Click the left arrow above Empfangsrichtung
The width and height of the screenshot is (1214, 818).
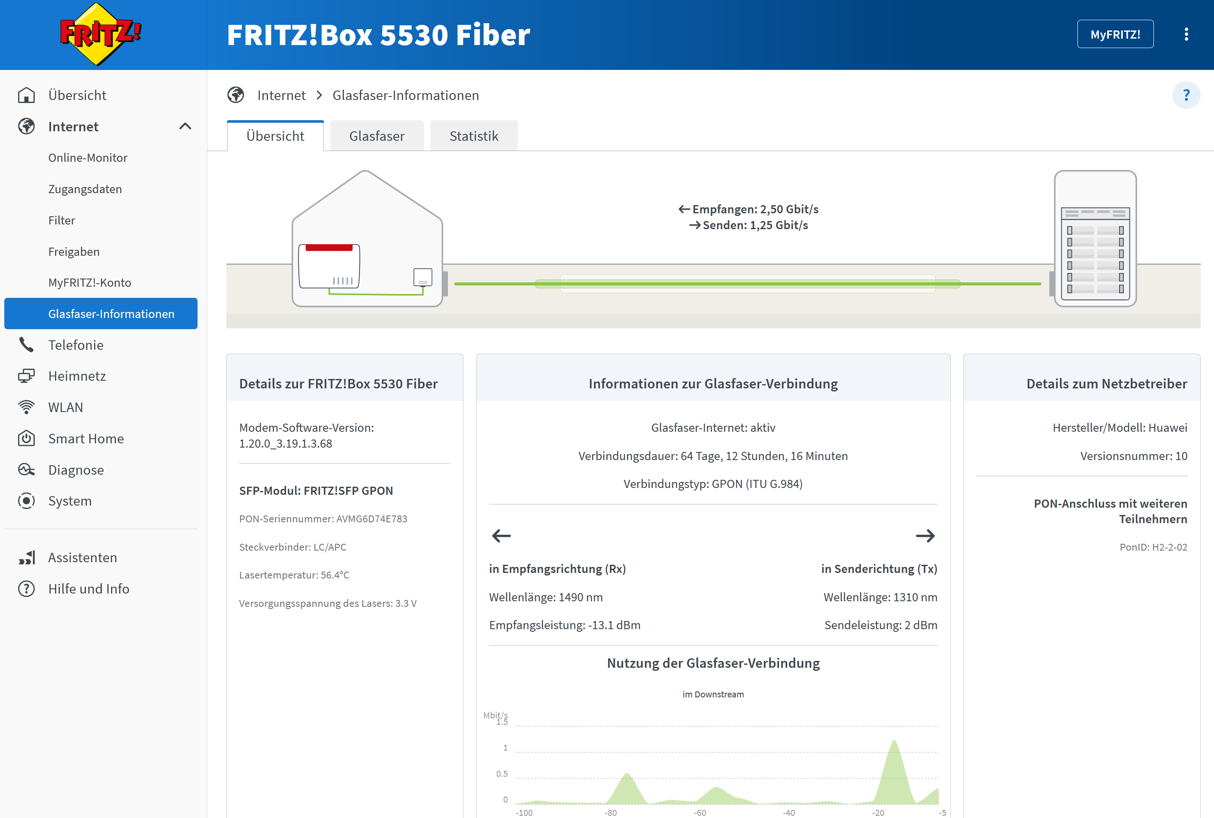click(501, 536)
